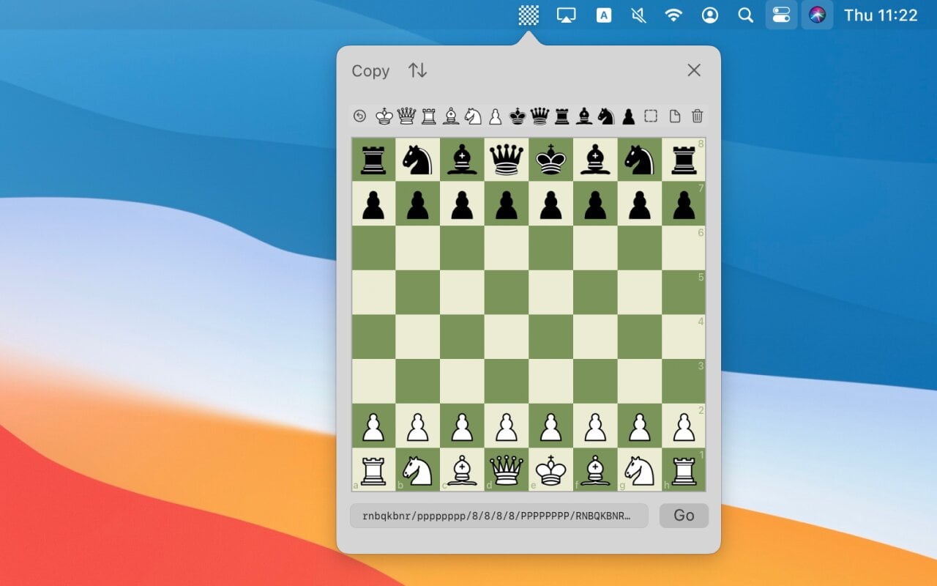The image size is (937, 586).
Task: Flip the board with the up-down arrows
Action: pos(417,70)
